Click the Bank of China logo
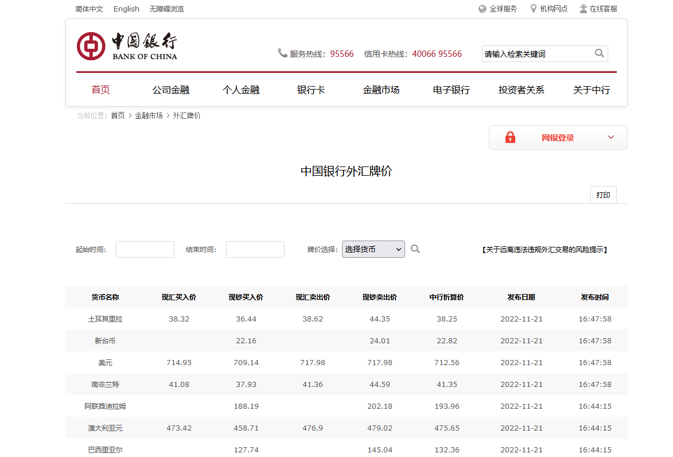Viewport: 673px width, 457px height. click(x=127, y=46)
